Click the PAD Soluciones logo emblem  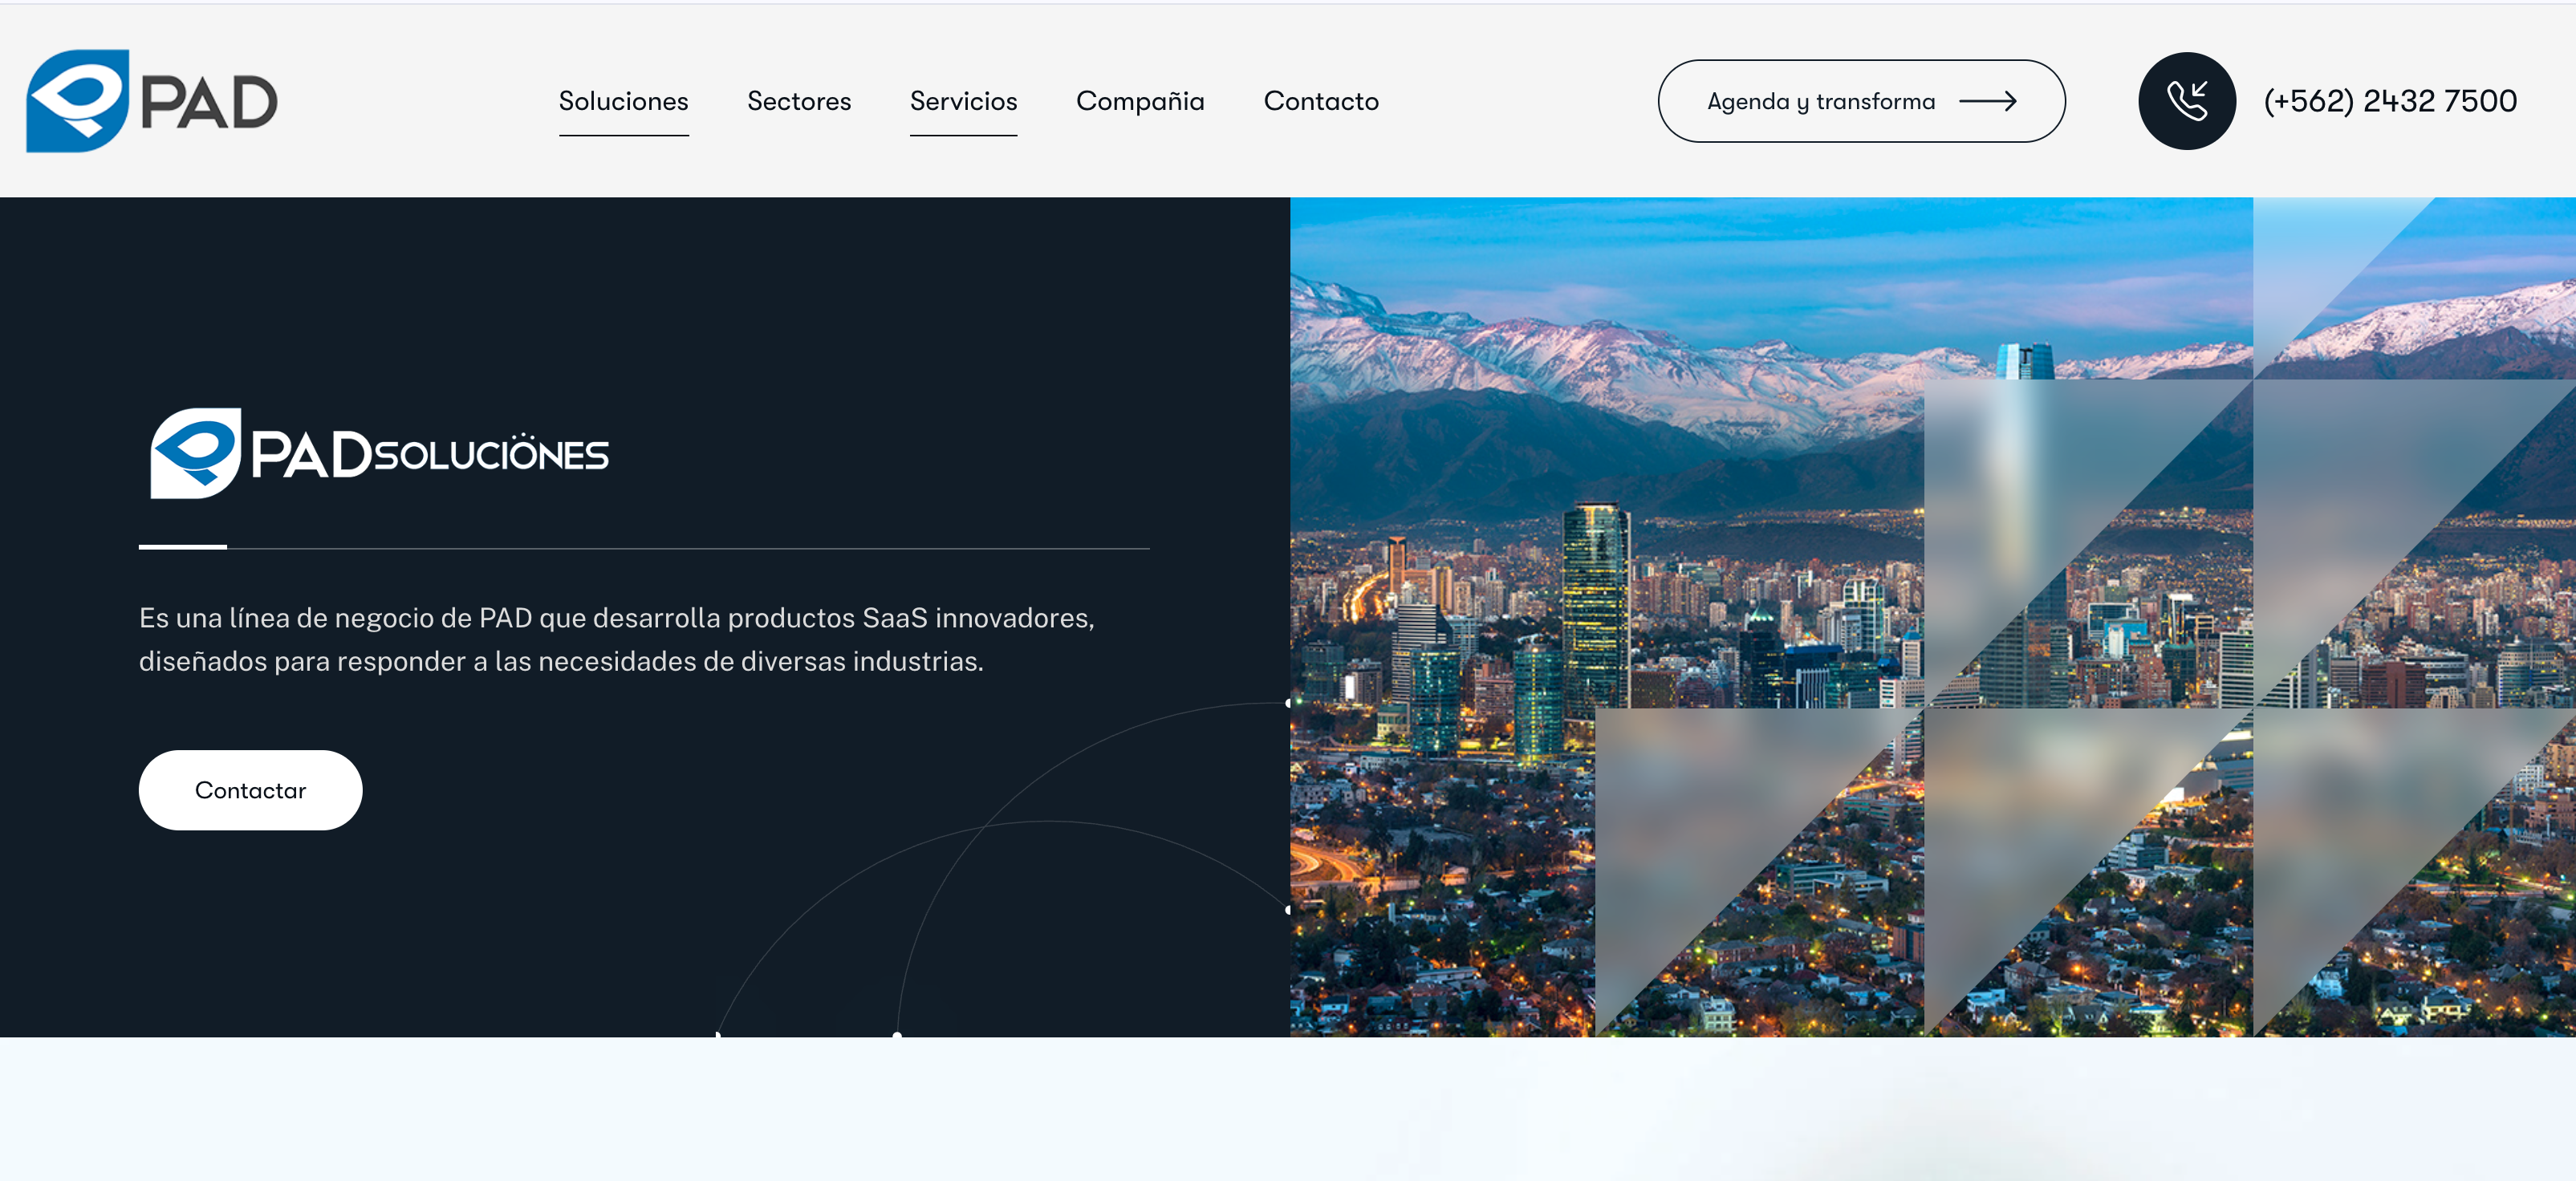(x=195, y=453)
